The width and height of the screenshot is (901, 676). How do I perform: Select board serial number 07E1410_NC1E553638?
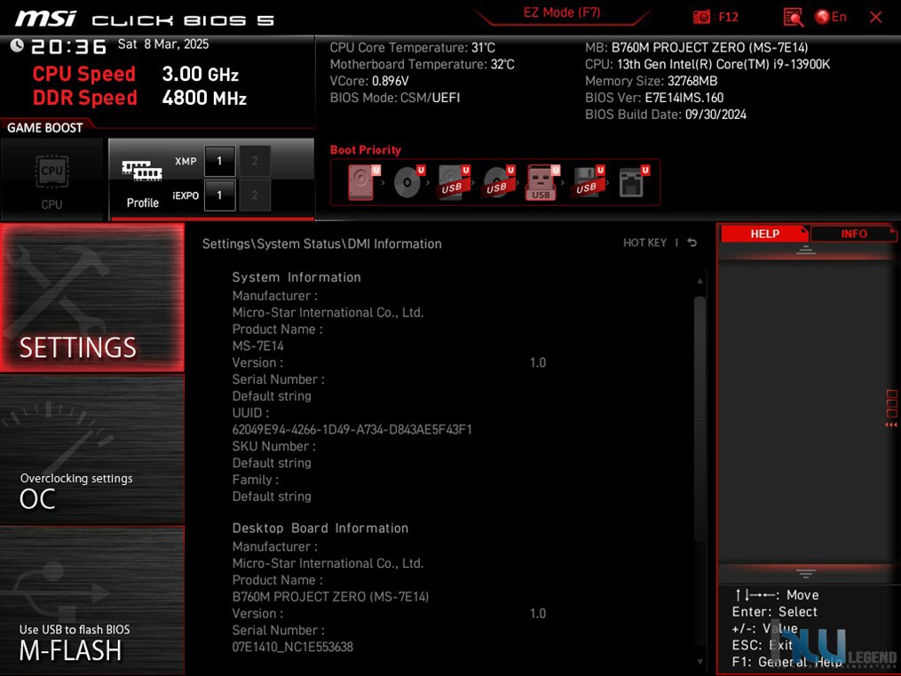(x=292, y=647)
